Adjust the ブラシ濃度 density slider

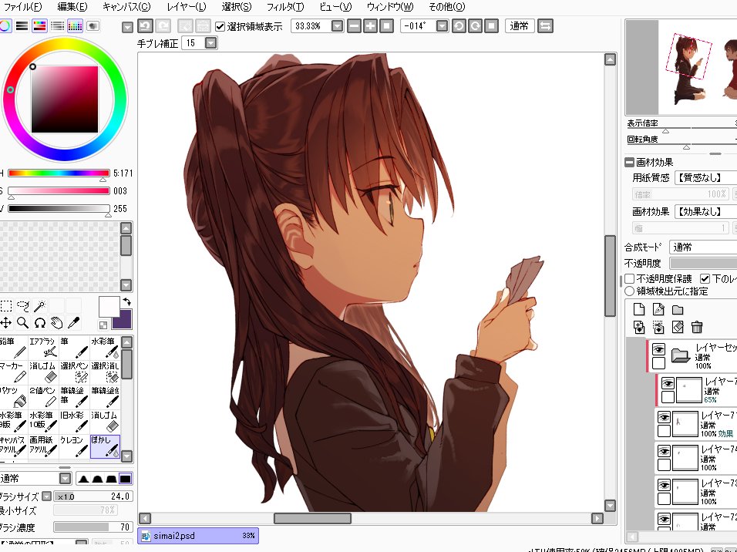pos(93,527)
